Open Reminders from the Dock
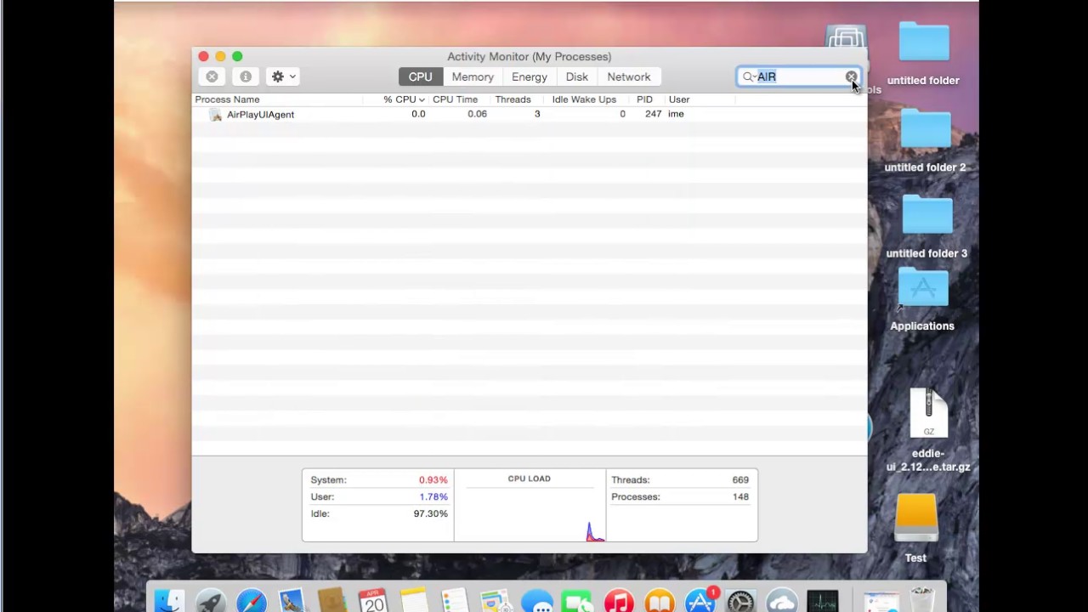 [455, 601]
